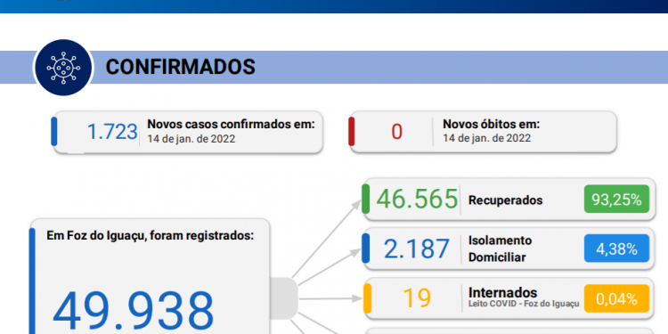668x334 pixels.
Task: Click the 19 hospitalized count
Action: pos(417,298)
